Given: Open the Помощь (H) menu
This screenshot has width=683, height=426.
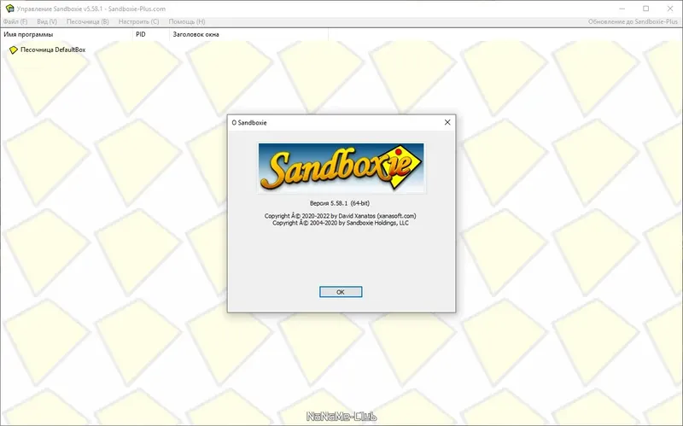Looking at the screenshot, I should 187,21.
